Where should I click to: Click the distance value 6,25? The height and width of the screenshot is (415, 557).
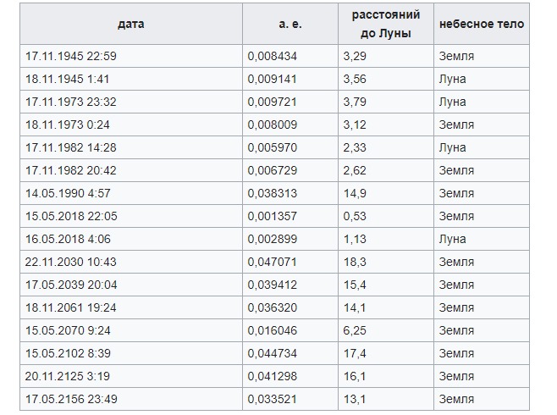coord(355,330)
